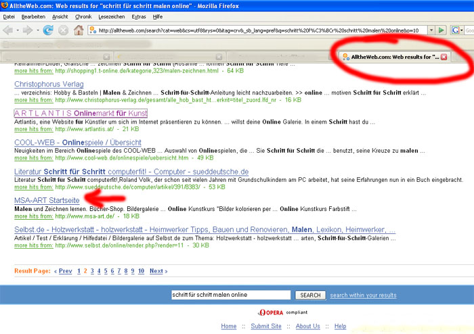Go to the Home page icon
The height and width of the screenshot is (334, 474).
(79, 30)
